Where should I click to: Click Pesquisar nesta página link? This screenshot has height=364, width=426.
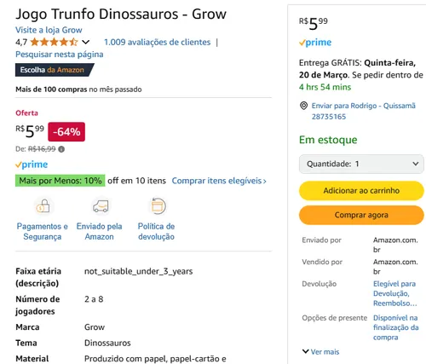60,55
